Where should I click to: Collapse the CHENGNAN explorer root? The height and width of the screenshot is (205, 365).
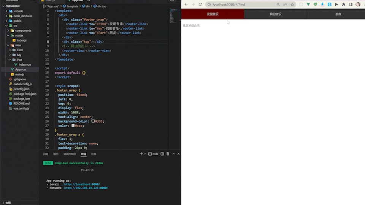click(x=3, y=6)
